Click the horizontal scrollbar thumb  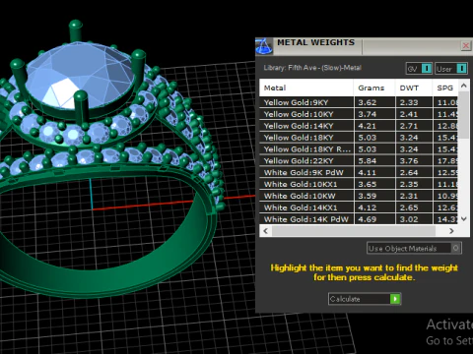(354, 231)
